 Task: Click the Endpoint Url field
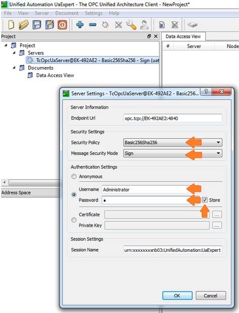[x=173, y=118]
